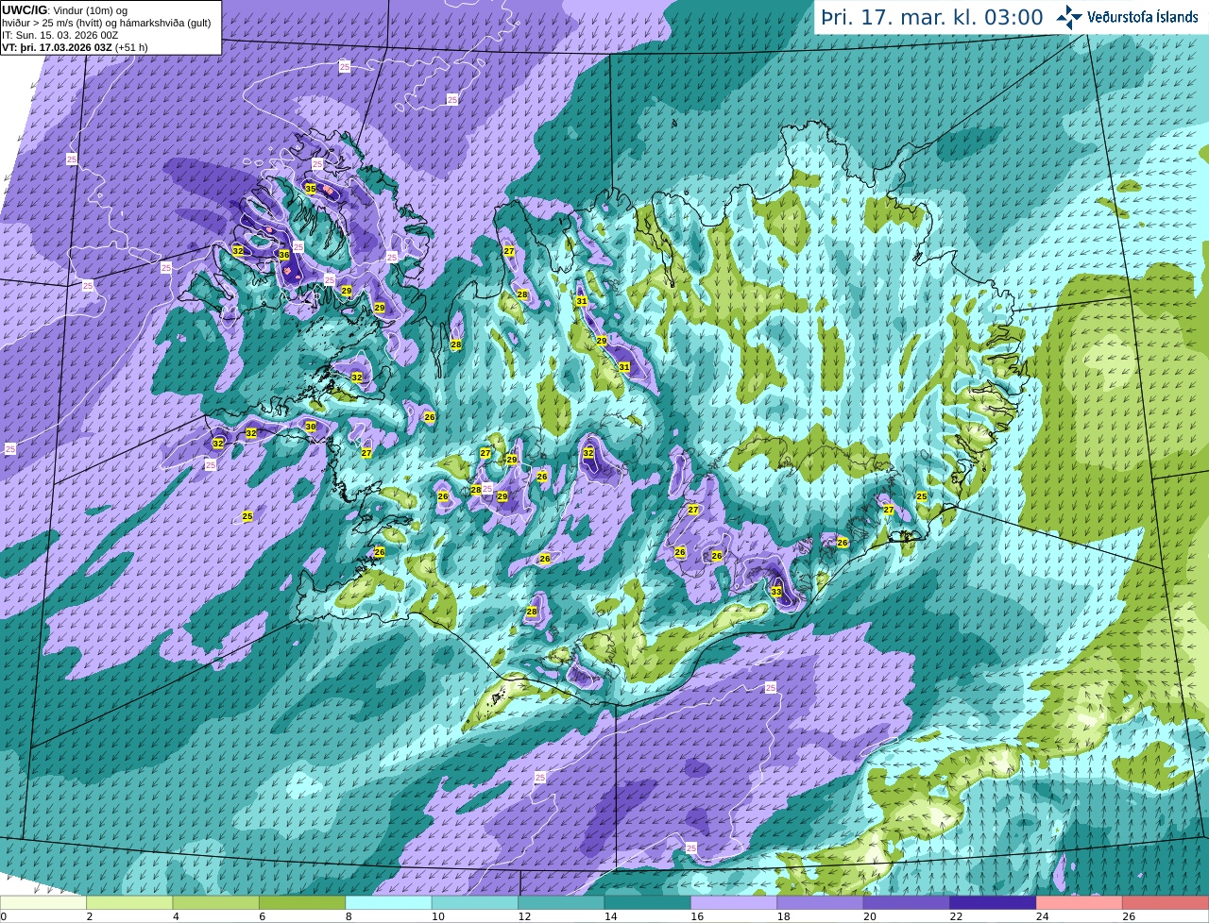Click the legend scale number 8
The image size is (1209, 923).
[349, 916]
